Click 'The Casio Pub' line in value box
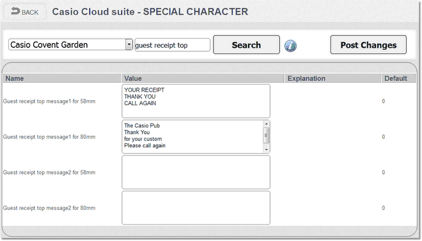 click(x=142, y=126)
